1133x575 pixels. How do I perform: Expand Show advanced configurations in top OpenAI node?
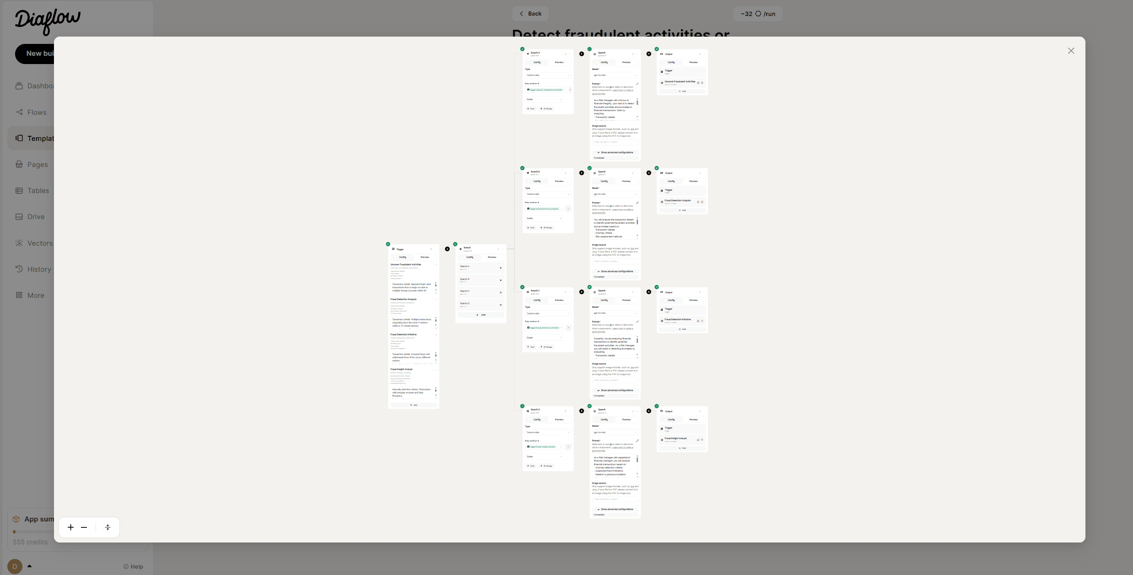point(615,152)
